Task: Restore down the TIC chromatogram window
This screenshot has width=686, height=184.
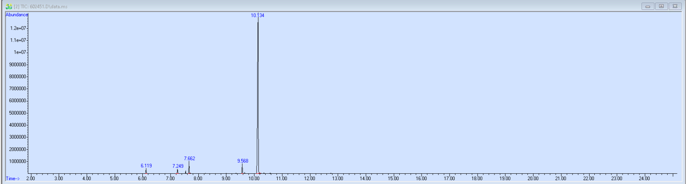Action: click(662, 6)
